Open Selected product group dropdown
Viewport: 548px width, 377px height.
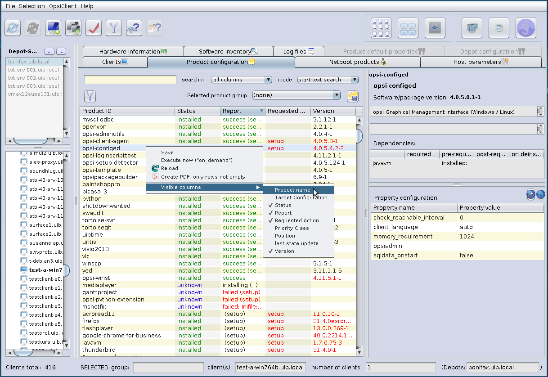point(296,95)
